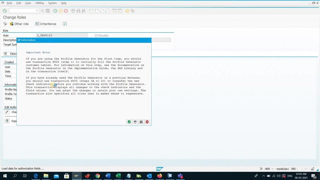Open Microsoft Excel from the taskbar
320x180 pixels.
tap(118, 176)
